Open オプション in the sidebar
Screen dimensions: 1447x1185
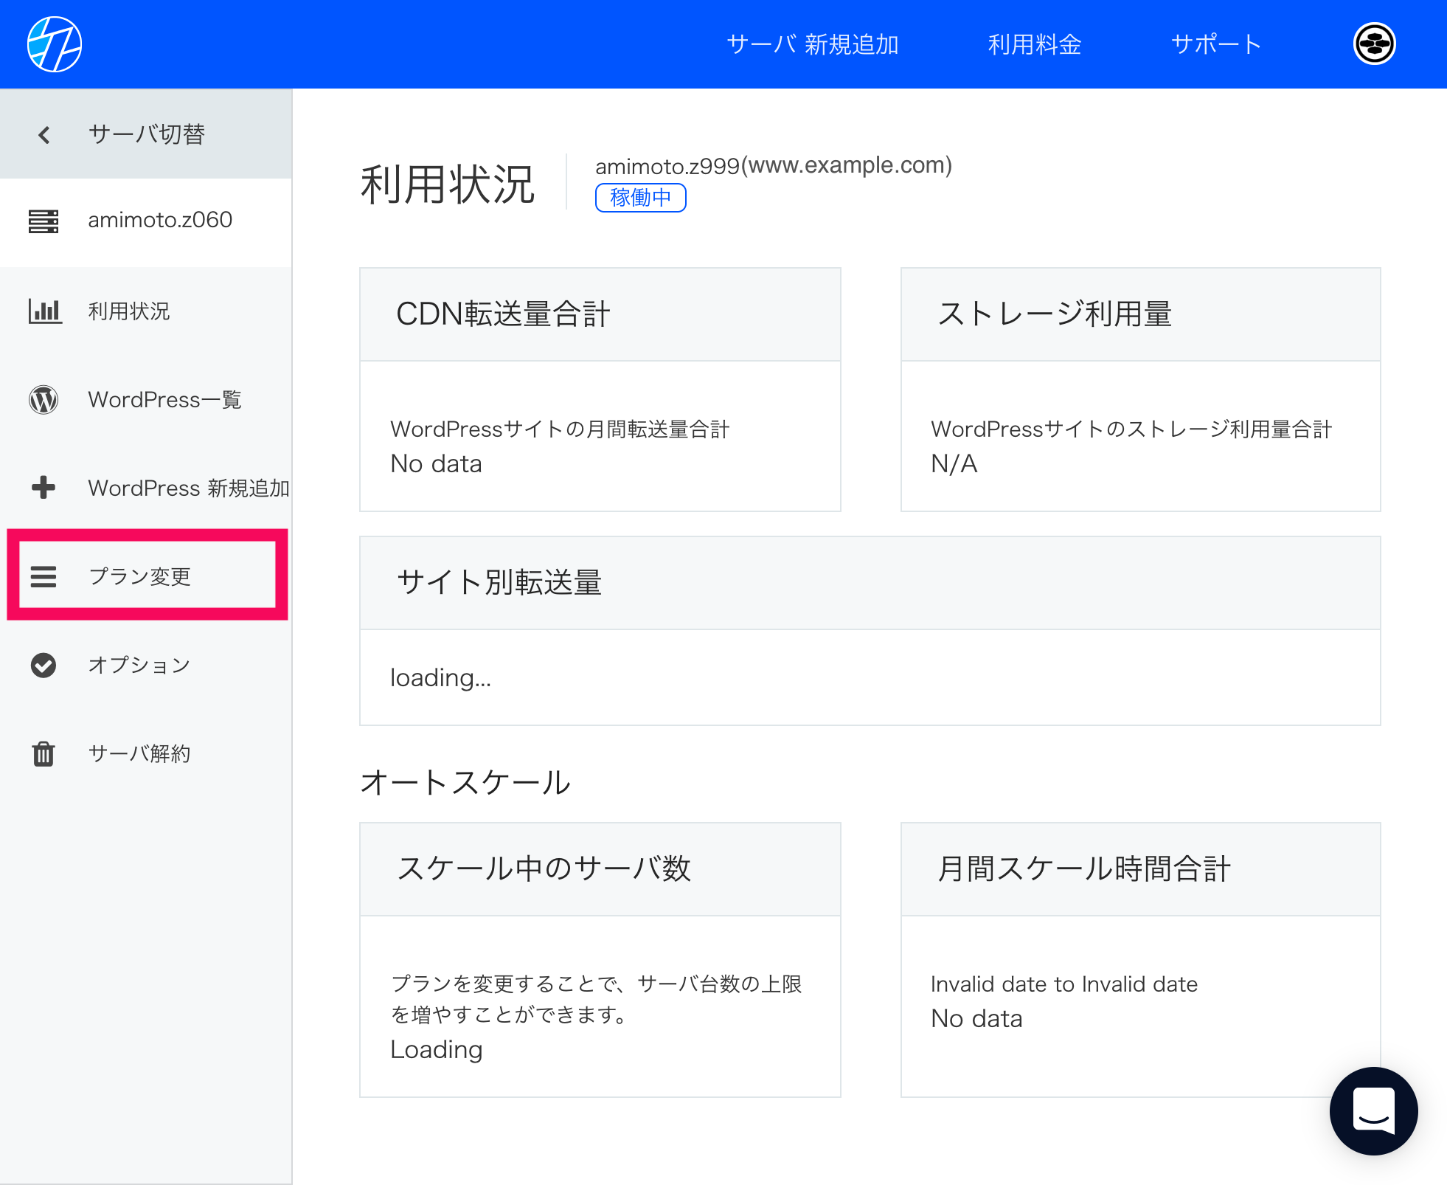[x=146, y=665]
